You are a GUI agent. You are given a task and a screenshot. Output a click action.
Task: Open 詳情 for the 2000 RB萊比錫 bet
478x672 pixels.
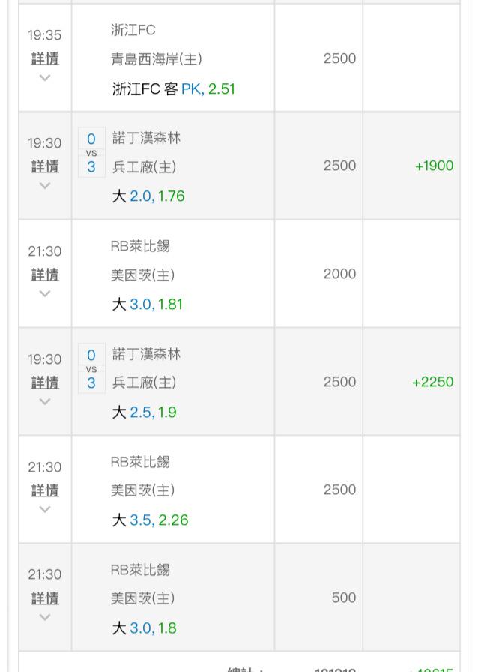click(x=45, y=274)
